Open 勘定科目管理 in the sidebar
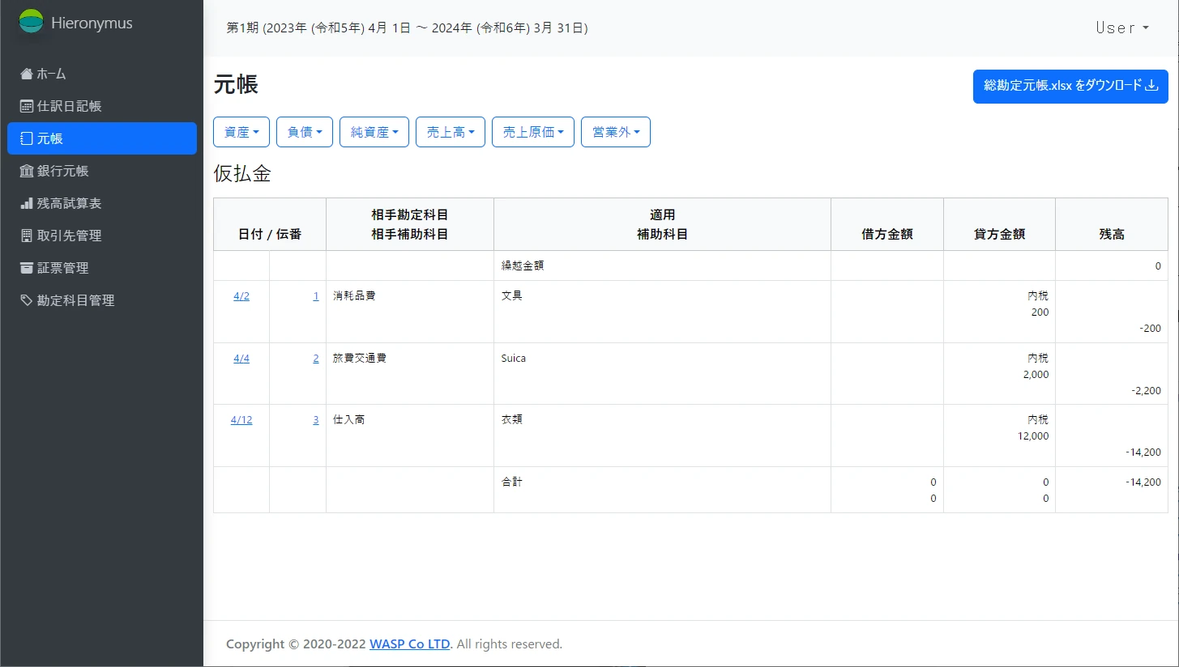The width and height of the screenshot is (1179, 667). pos(102,300)
